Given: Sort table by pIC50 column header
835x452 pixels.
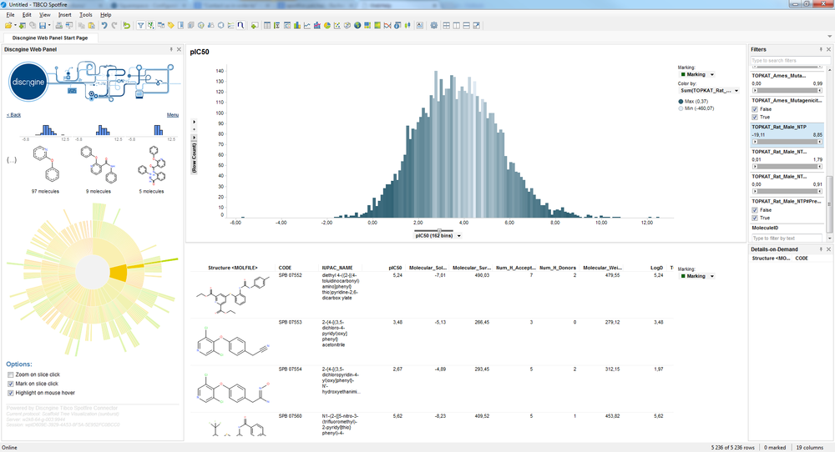Looking at the screenshot, I should [395, 268].
